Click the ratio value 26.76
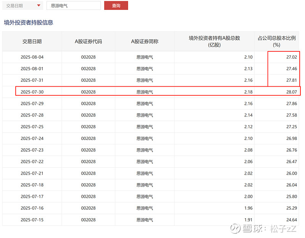Screen dimensions: 305x238 click(x=292, y=150)
